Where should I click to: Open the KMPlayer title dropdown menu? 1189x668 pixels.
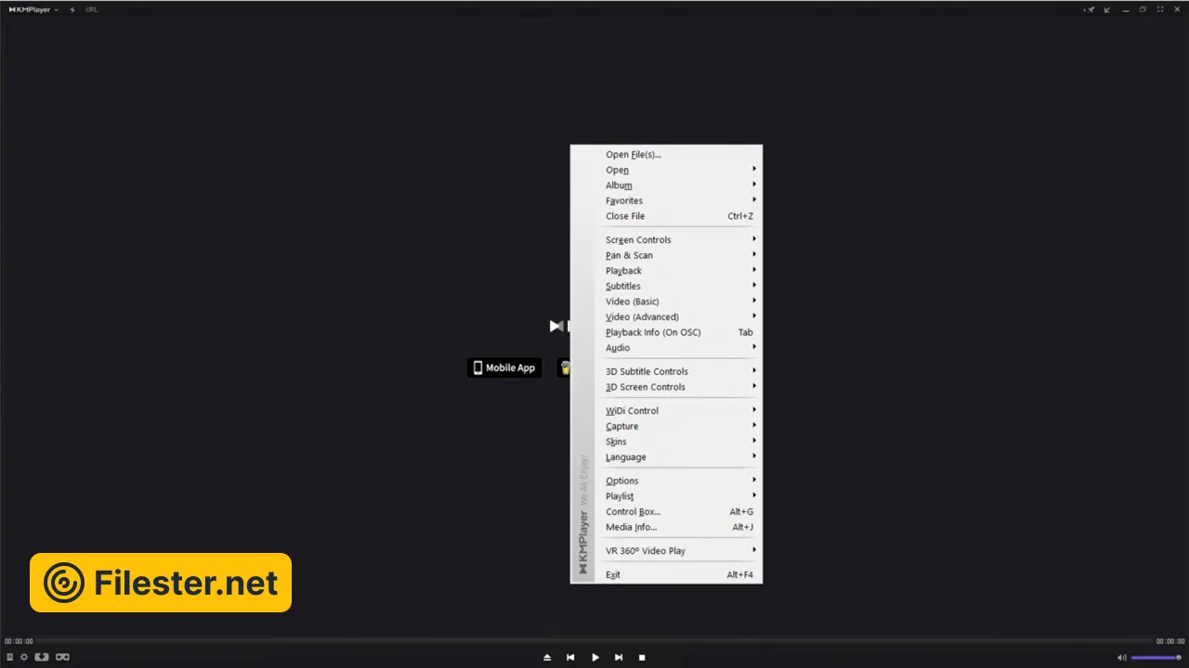[x=33, y=9]
